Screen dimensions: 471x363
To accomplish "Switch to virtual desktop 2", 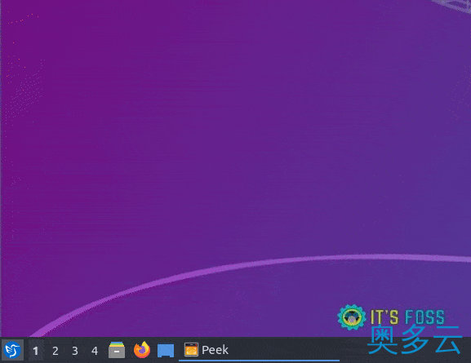I will (x=56, y=350).
